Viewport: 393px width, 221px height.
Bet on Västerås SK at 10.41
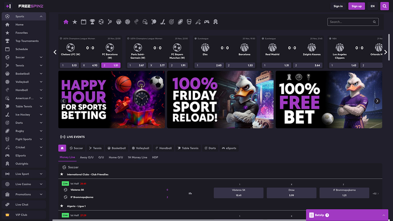[239, 193]
